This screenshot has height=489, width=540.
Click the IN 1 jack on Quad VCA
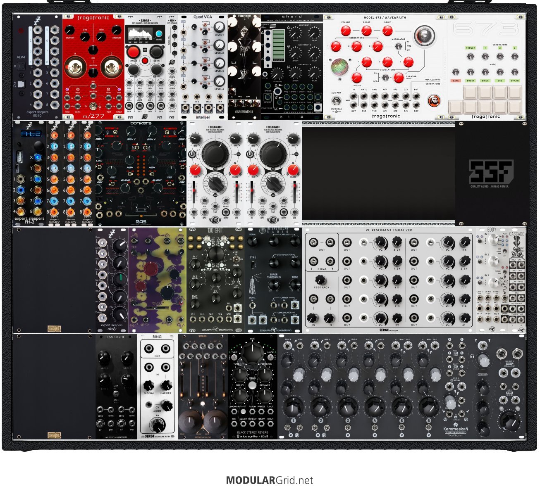185,96
